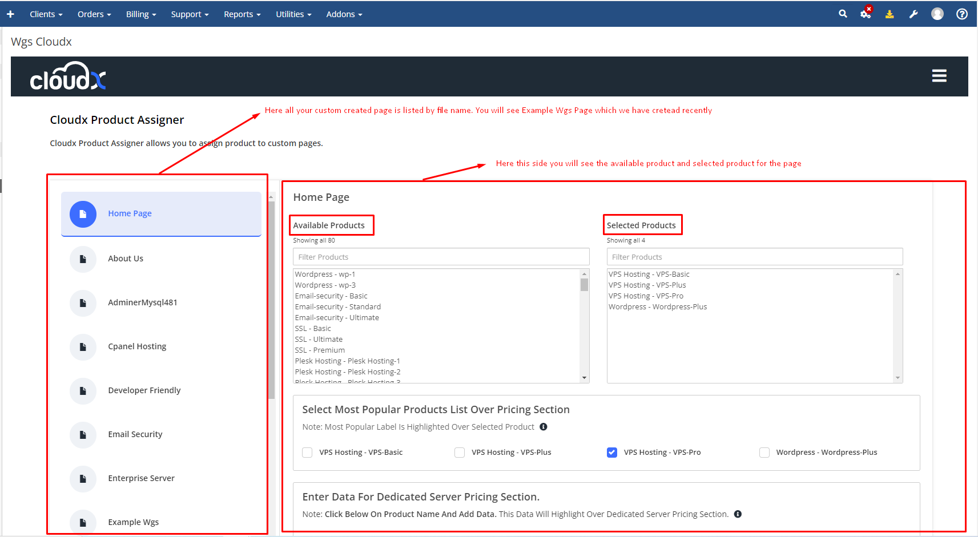Click the search magnifier icon in top bar

(x=843, y=14)
